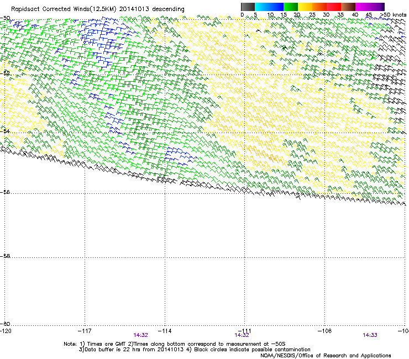The width and height of the screenshot is (409, 359).
Task: Click the red 30-35 knots legend swatch
Action: (x=334, y=7)
